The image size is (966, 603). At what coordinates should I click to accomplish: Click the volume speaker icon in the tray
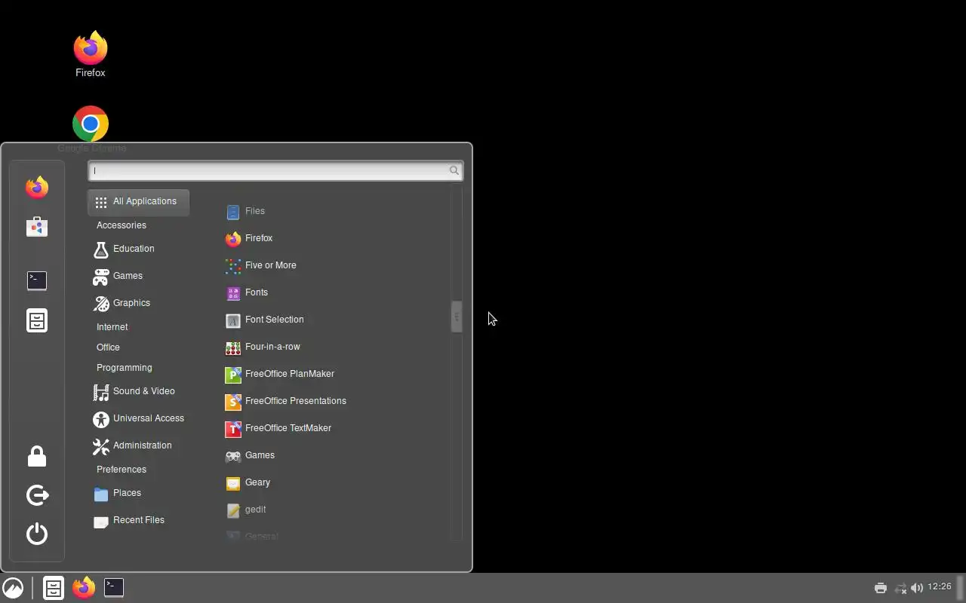coord(917,588)
